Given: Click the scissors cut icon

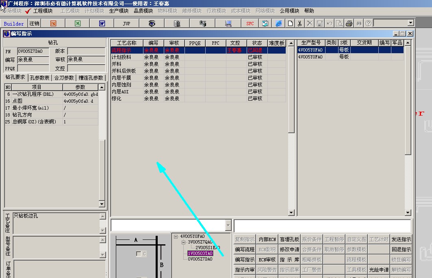Looking at the screenshot, I should tap(300, 24).
